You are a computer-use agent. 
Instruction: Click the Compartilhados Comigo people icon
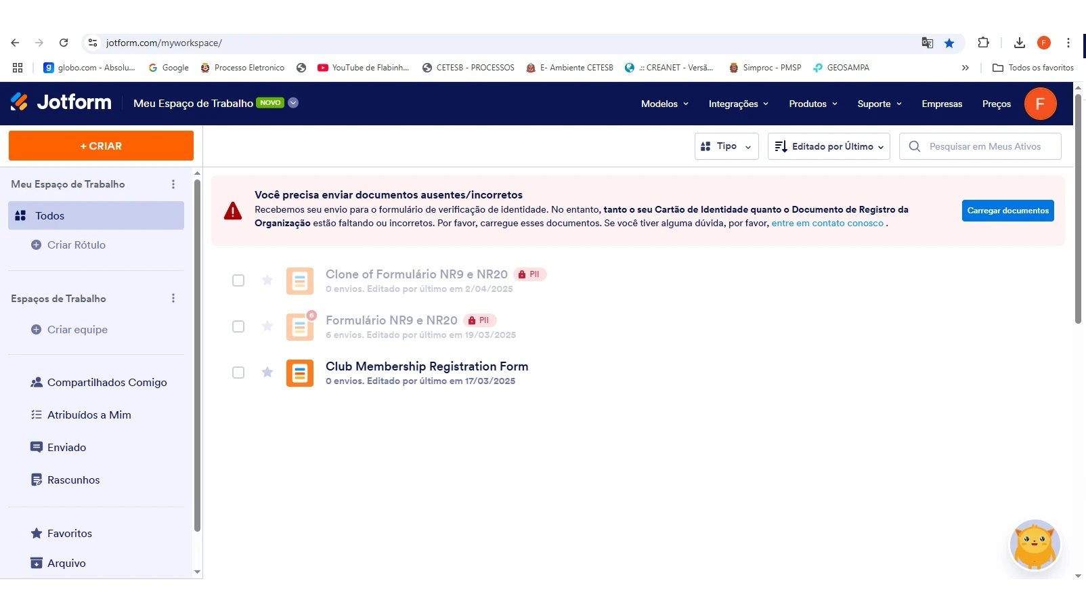(x=36, y=382)
